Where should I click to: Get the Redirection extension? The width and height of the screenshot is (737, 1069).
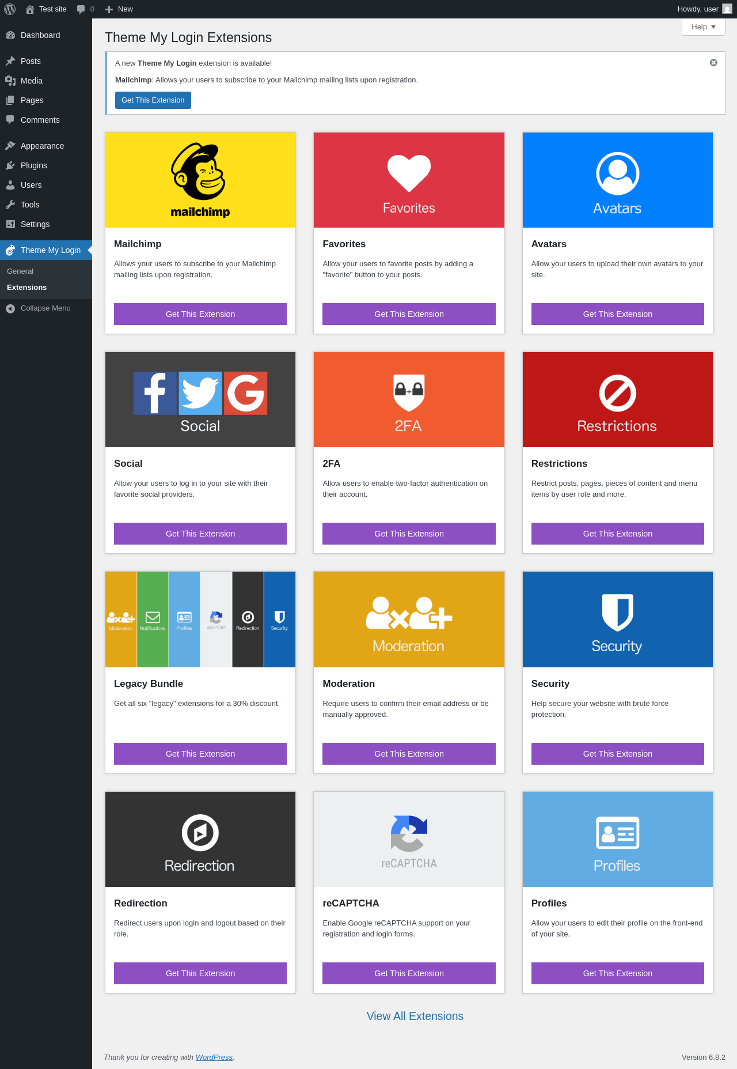click(x=200, y=973)
